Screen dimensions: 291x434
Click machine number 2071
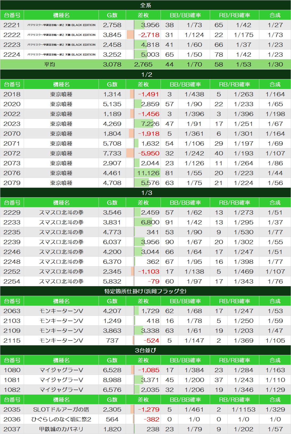(x=12, y=144)
